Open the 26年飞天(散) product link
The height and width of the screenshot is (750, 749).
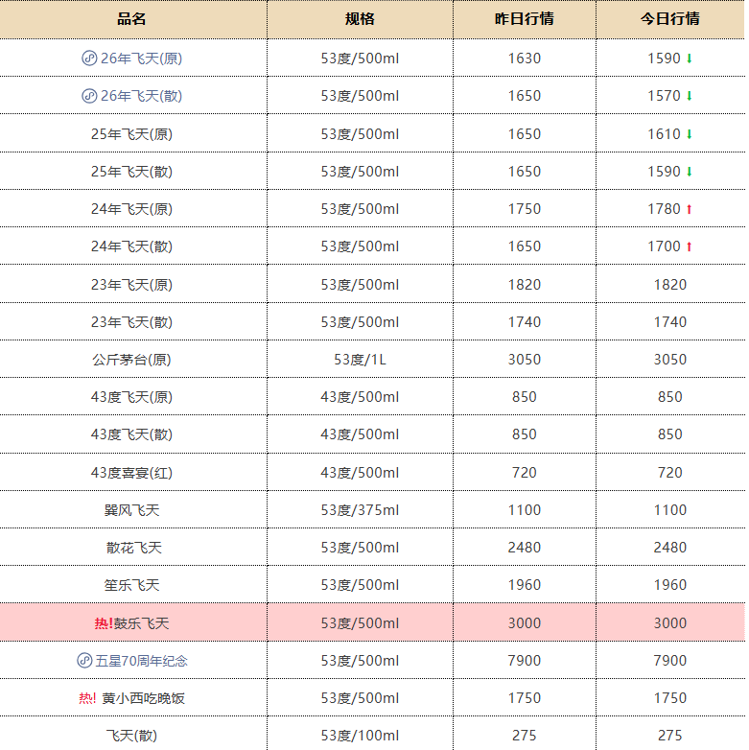(x=141, y=96)
